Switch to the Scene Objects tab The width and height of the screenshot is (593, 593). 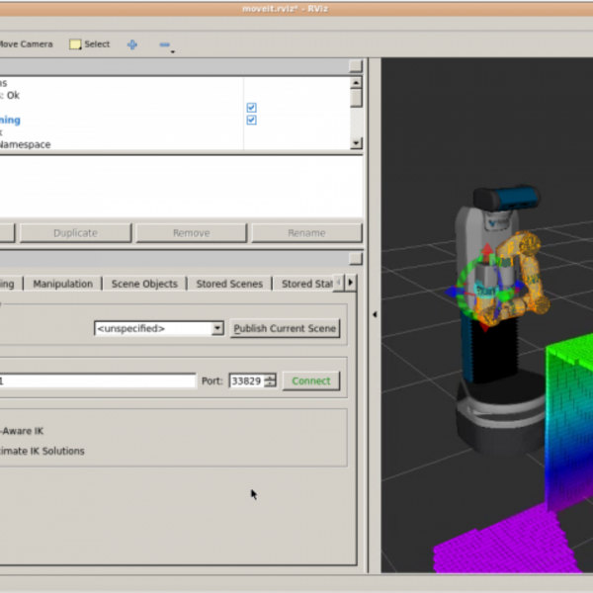point(144,284)
